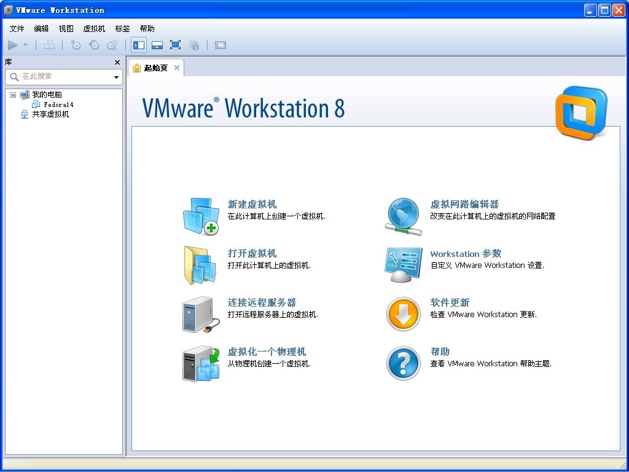Enter full screen mode toolbar icon
This screenshot has width=629, height=472.
point(175,45)
